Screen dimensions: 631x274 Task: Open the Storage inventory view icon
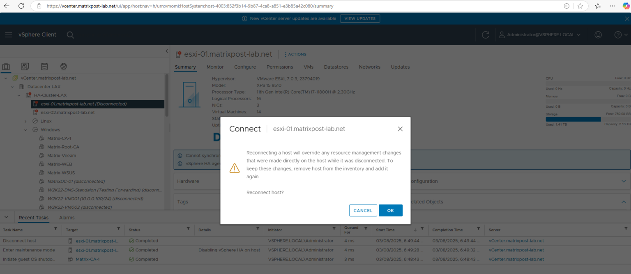[x=44, y=66]
